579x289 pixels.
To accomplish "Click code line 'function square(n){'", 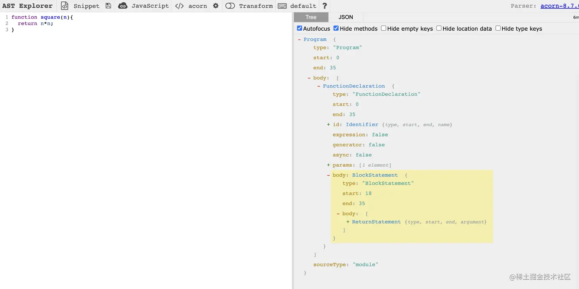I will (42, 17).
